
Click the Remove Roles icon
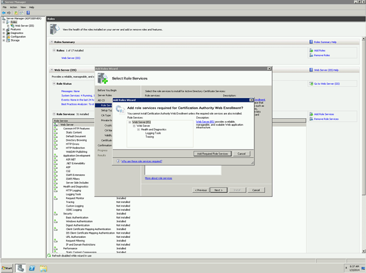(311, 55)
